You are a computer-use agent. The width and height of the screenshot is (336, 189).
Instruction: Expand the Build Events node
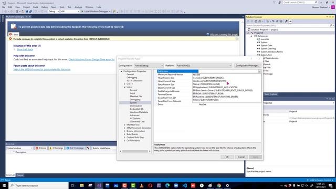point(124,134)
